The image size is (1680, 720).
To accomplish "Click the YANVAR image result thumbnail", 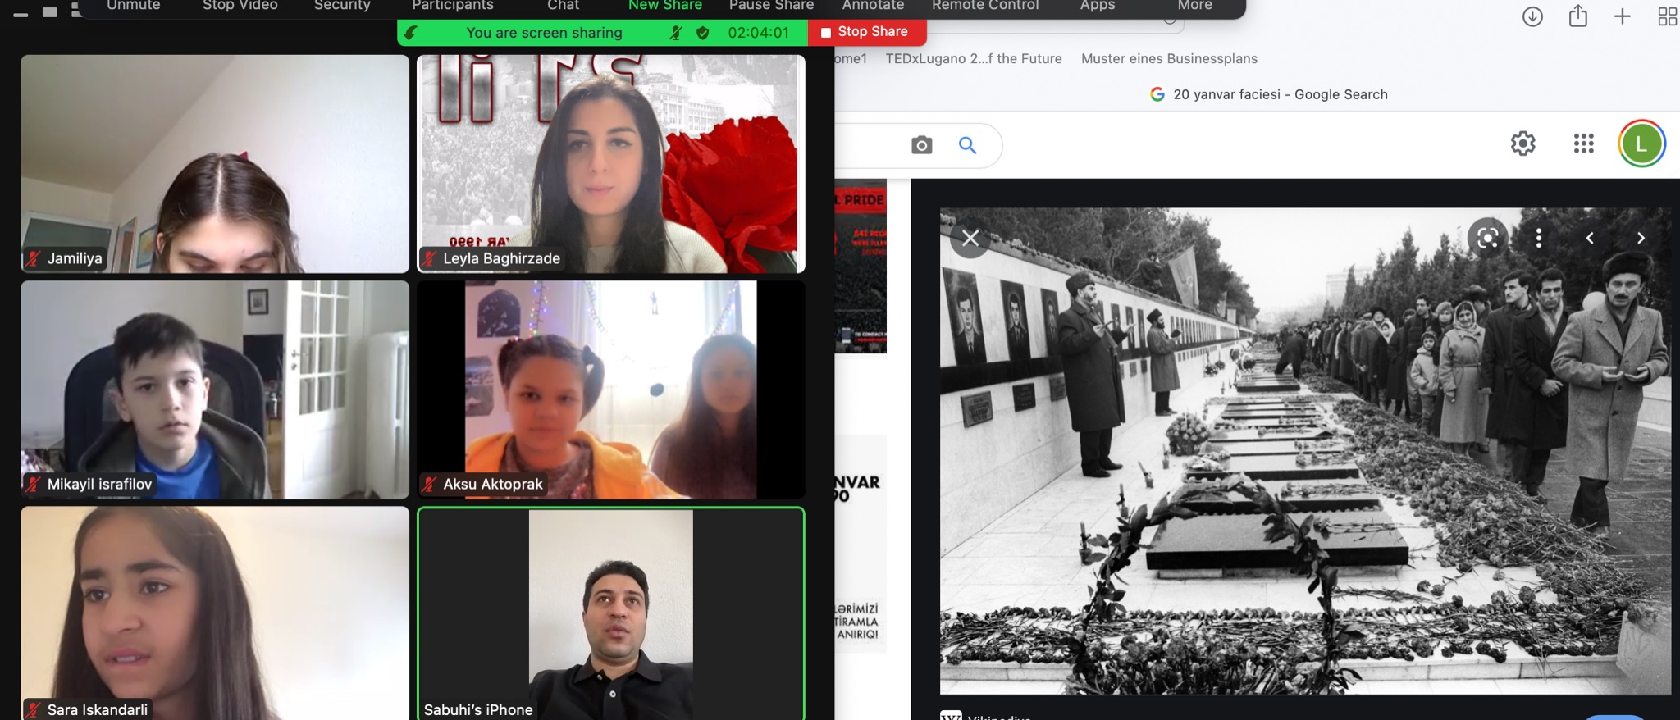I will coord(861,543).
